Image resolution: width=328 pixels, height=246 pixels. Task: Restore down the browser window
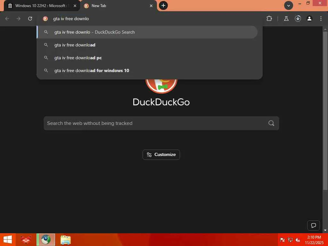[308, 3]
